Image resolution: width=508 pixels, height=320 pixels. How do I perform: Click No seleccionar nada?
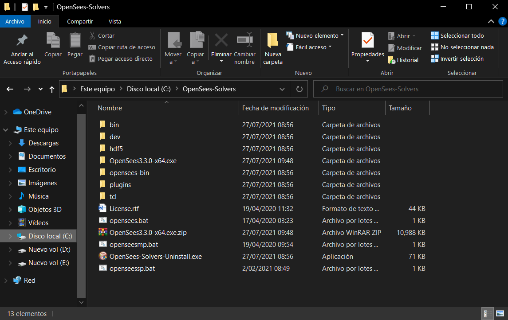click(x=462, y=47)
